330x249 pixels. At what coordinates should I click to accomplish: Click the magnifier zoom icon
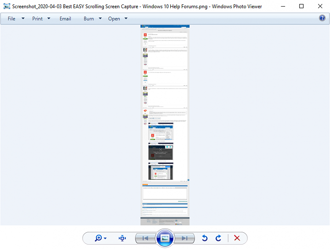click(x=98, y=238)
